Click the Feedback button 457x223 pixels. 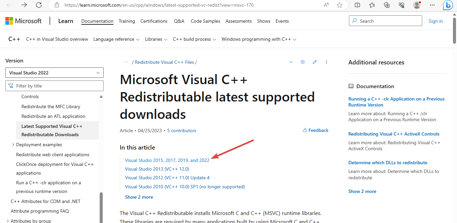pyautogui.click(x=315, y=130)
